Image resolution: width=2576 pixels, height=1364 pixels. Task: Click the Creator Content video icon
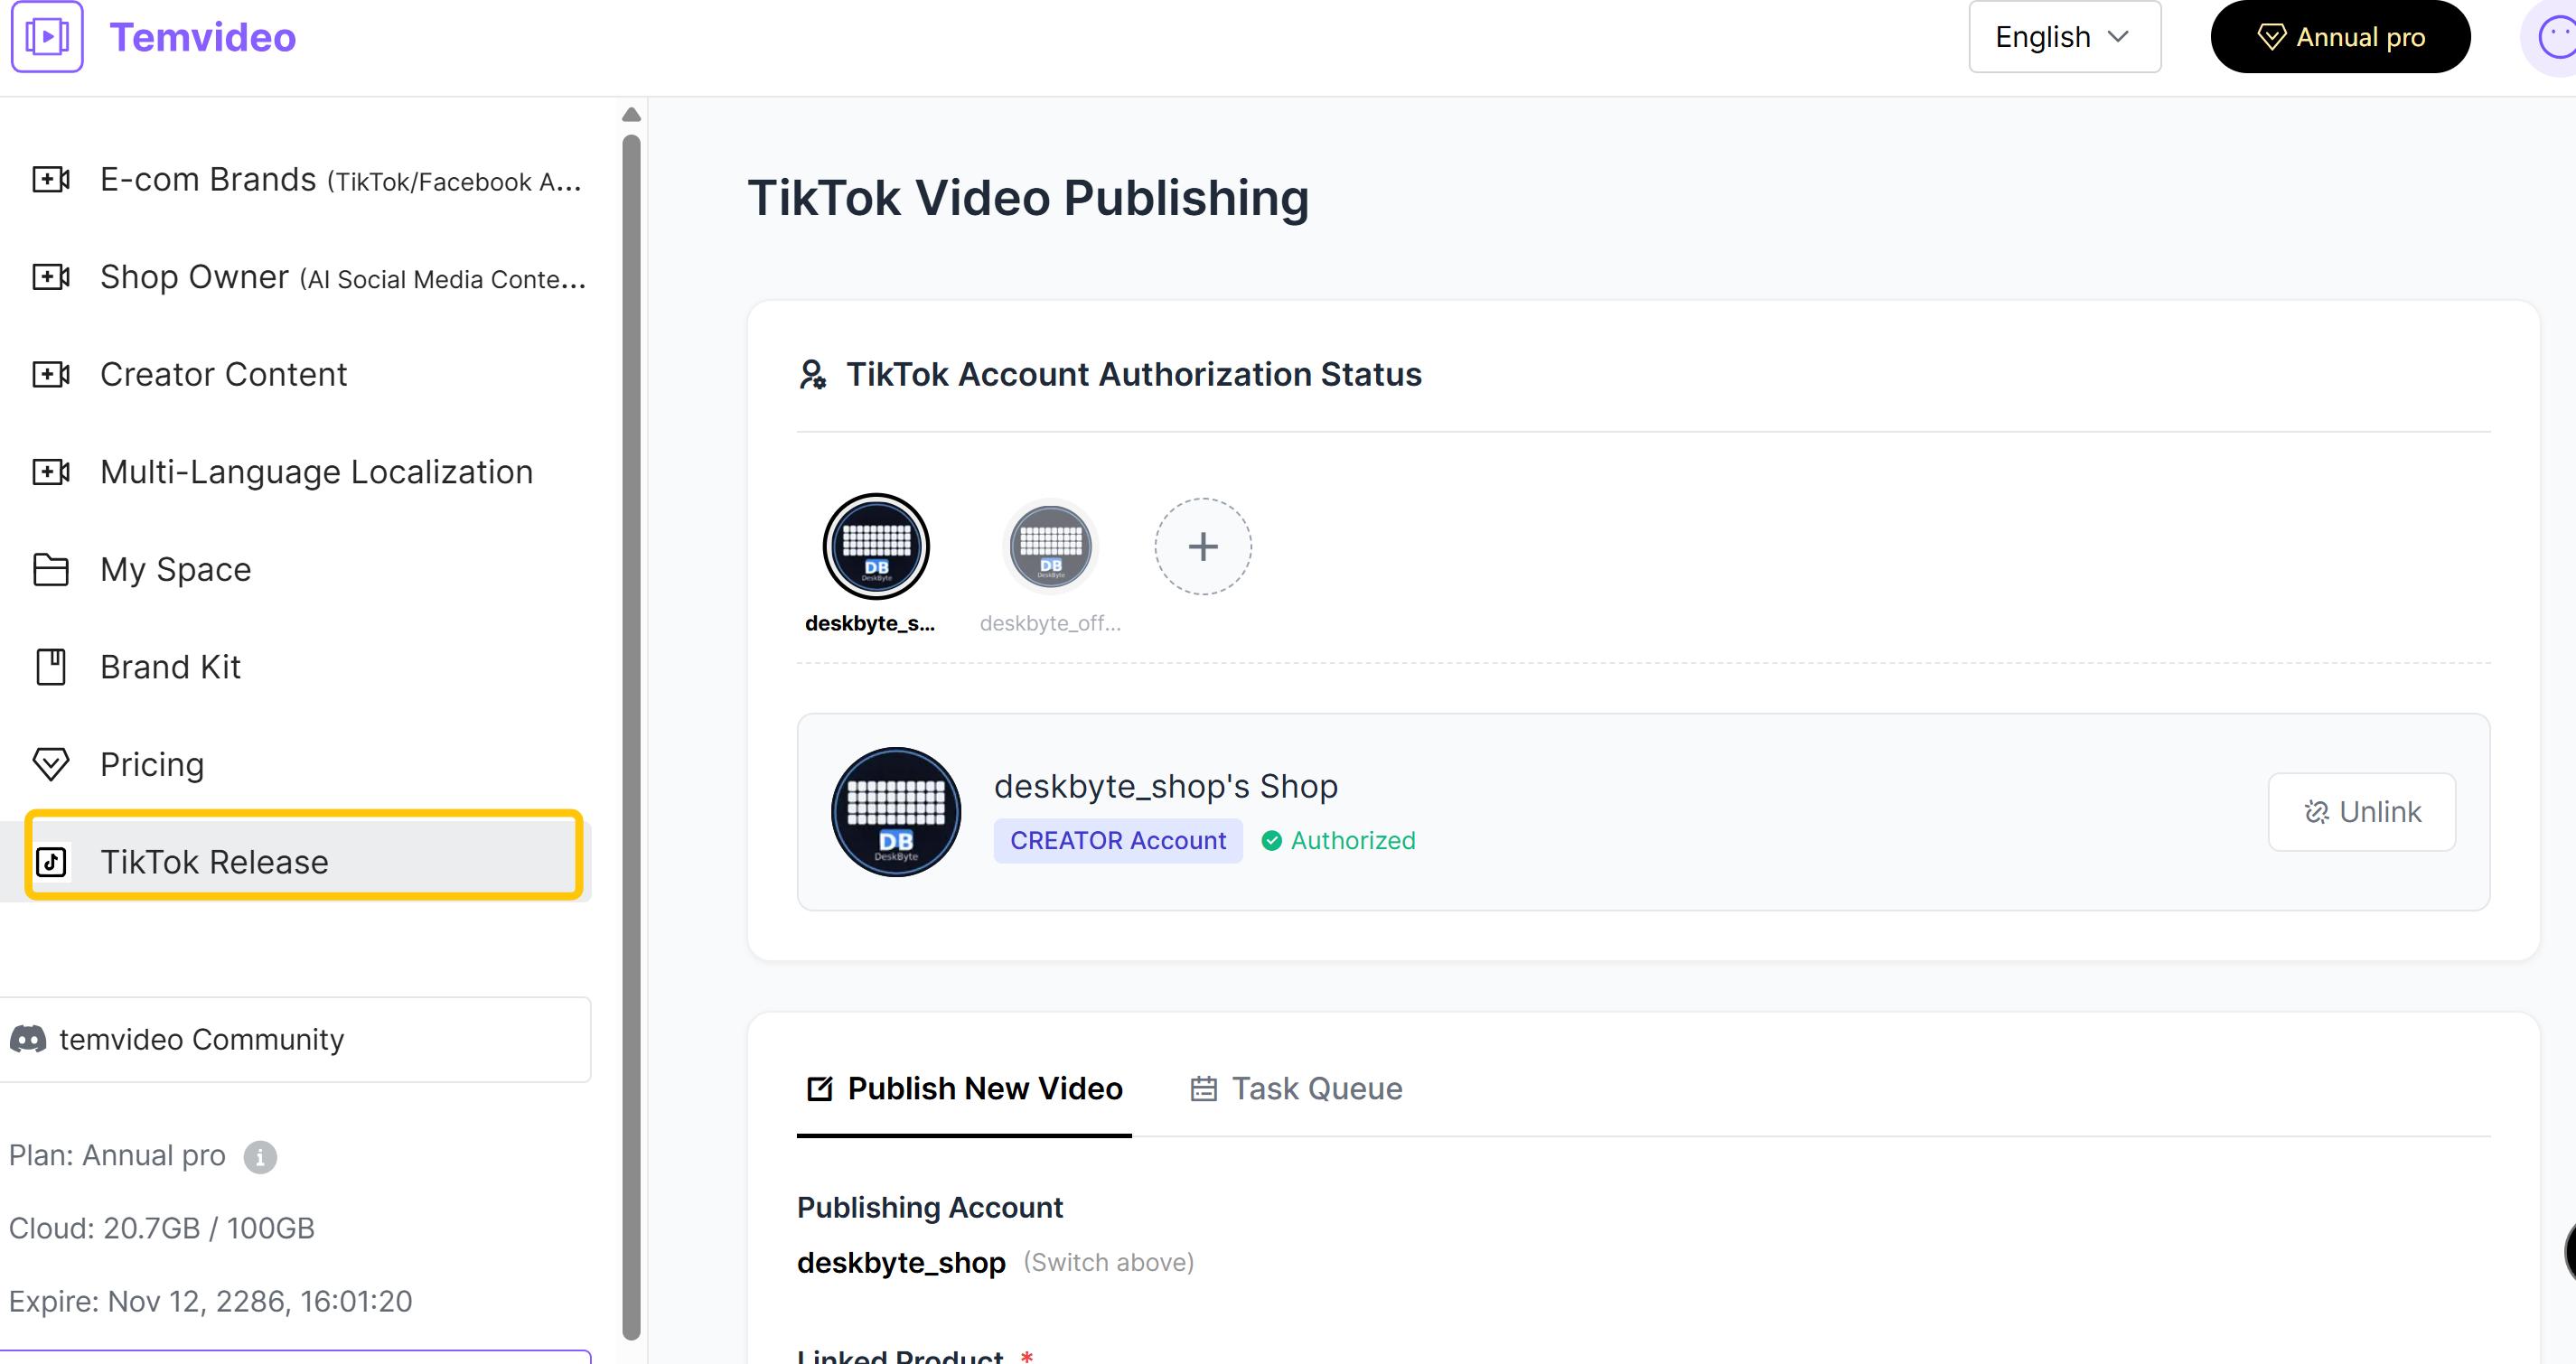coord(51,374)
